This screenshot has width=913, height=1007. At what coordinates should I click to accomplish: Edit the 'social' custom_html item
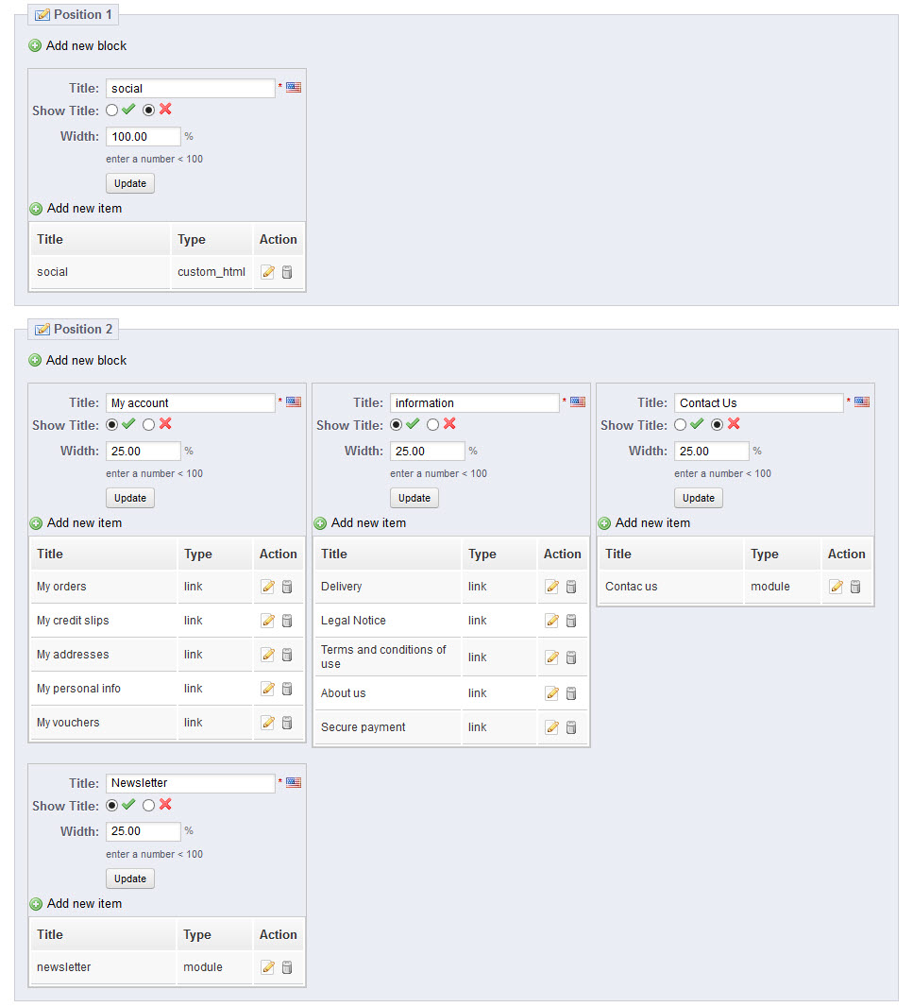tap(267, 272)
